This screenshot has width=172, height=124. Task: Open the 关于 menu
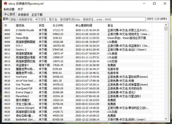coord(20,9)
